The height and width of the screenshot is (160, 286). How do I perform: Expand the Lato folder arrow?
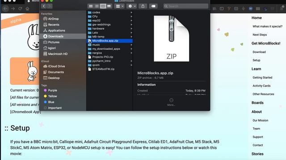tap(131, 32)
